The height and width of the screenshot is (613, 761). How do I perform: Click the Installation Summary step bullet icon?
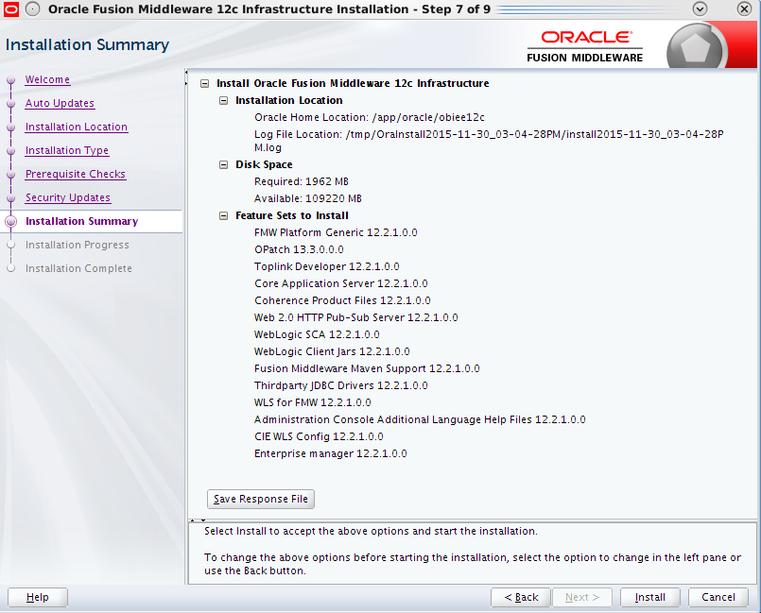pyautogui.click(x=10, y=222)
